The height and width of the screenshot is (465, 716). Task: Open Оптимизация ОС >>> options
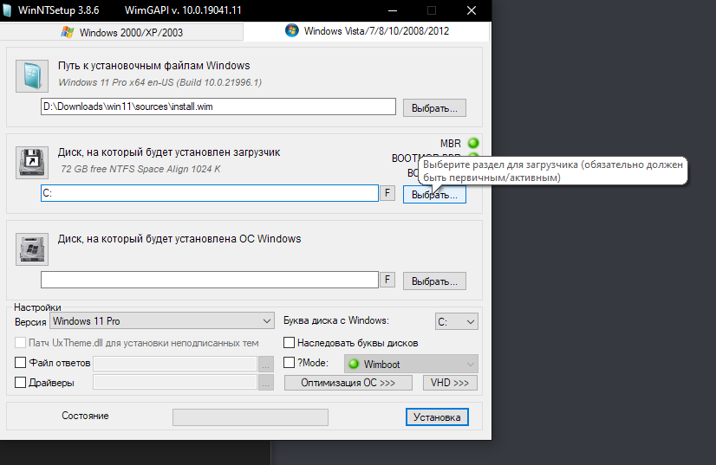coord(348,383)
